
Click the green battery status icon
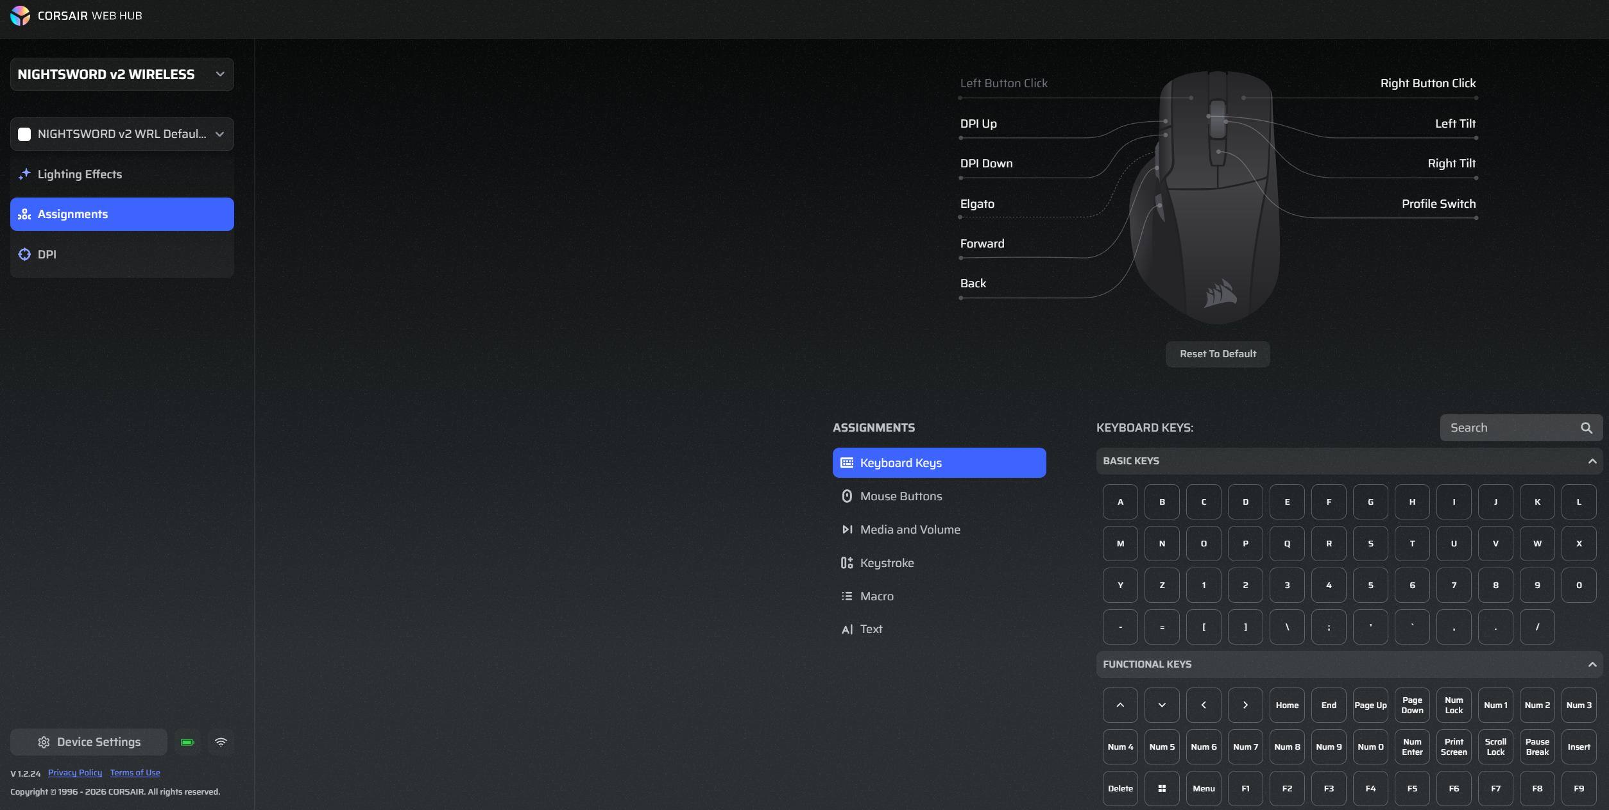click(x=187, y=742)
